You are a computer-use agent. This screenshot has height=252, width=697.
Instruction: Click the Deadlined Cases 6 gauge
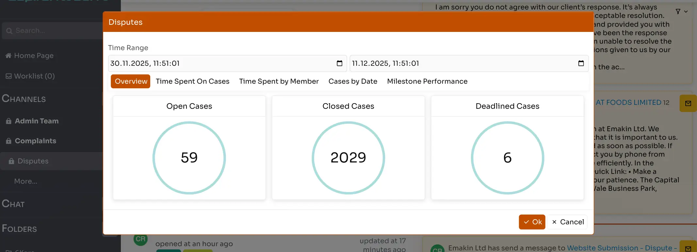click(x=508, y=158)
